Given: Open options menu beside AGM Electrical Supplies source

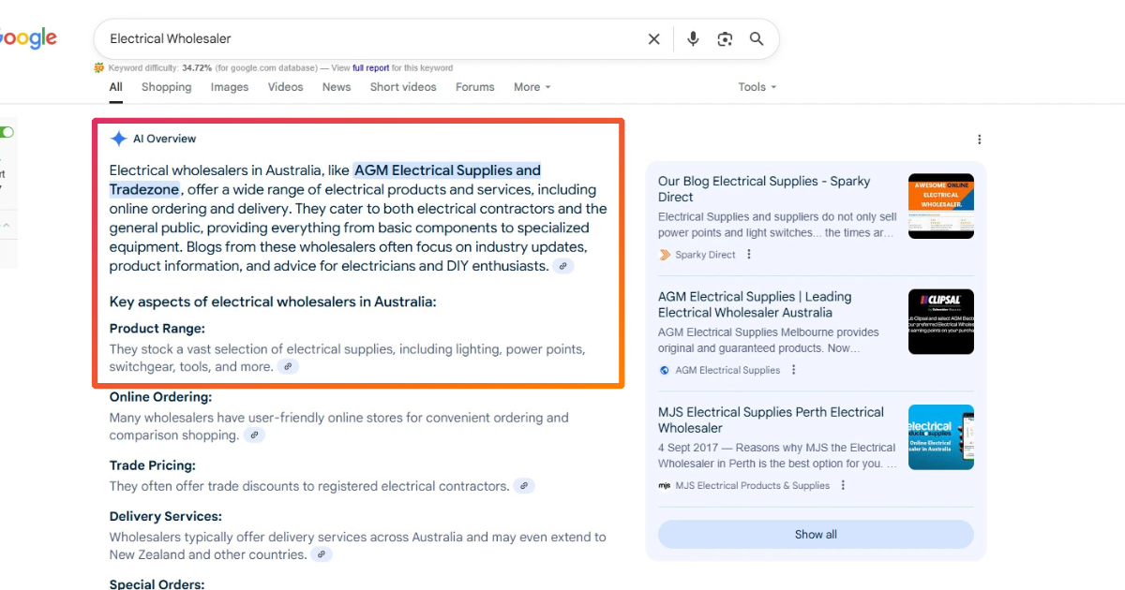Looking at the screenshot, I should [x=793, y=370].
